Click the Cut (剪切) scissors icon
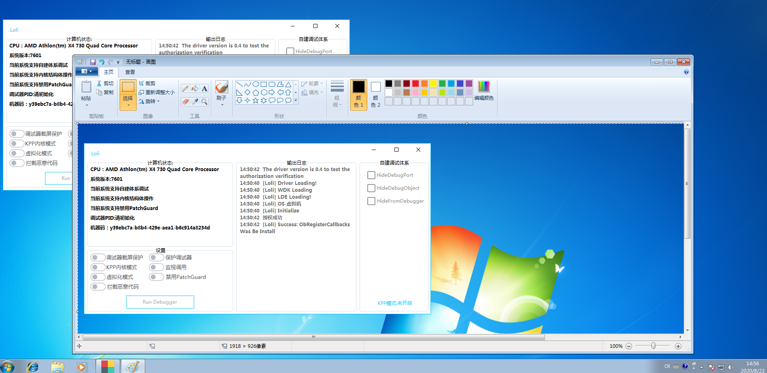The image size is (767, 373). pos(99,83)
